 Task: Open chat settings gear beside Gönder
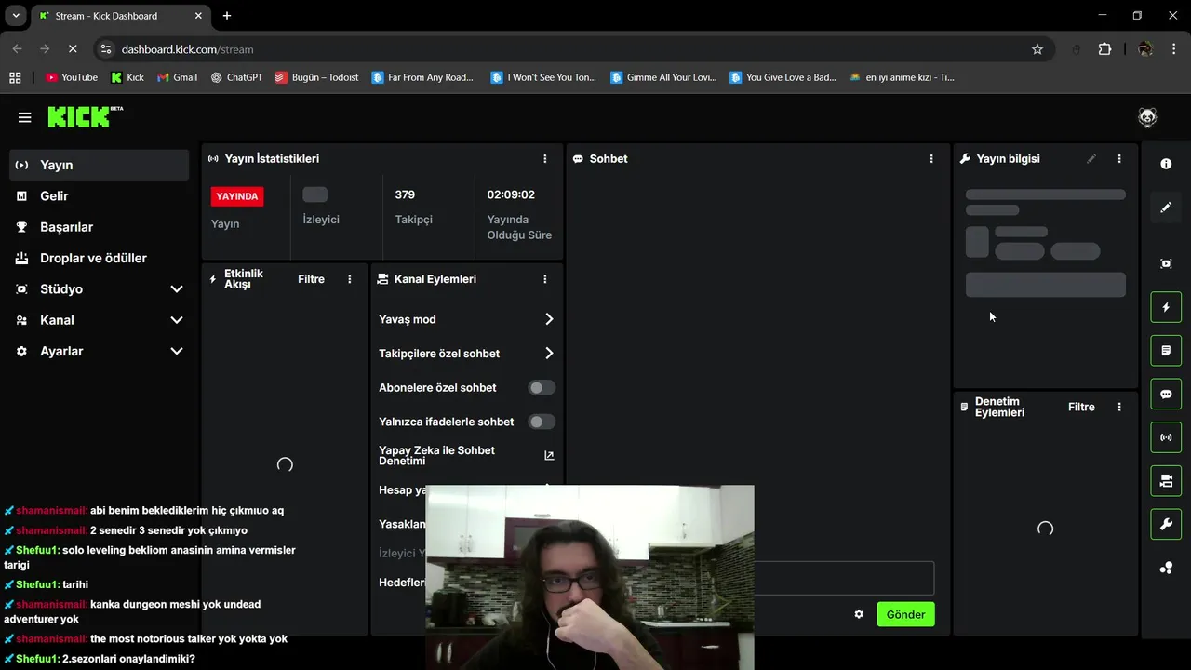tap(859, 614)
